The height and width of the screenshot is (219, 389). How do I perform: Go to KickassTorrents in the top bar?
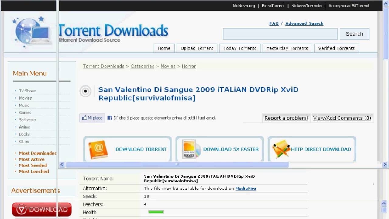[306, 6]
